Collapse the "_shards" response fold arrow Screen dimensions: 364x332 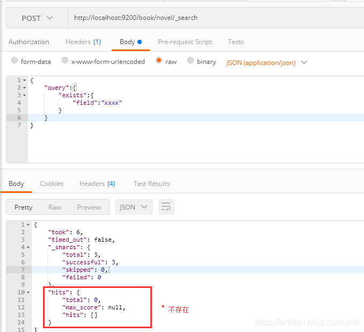pos(28,247)
